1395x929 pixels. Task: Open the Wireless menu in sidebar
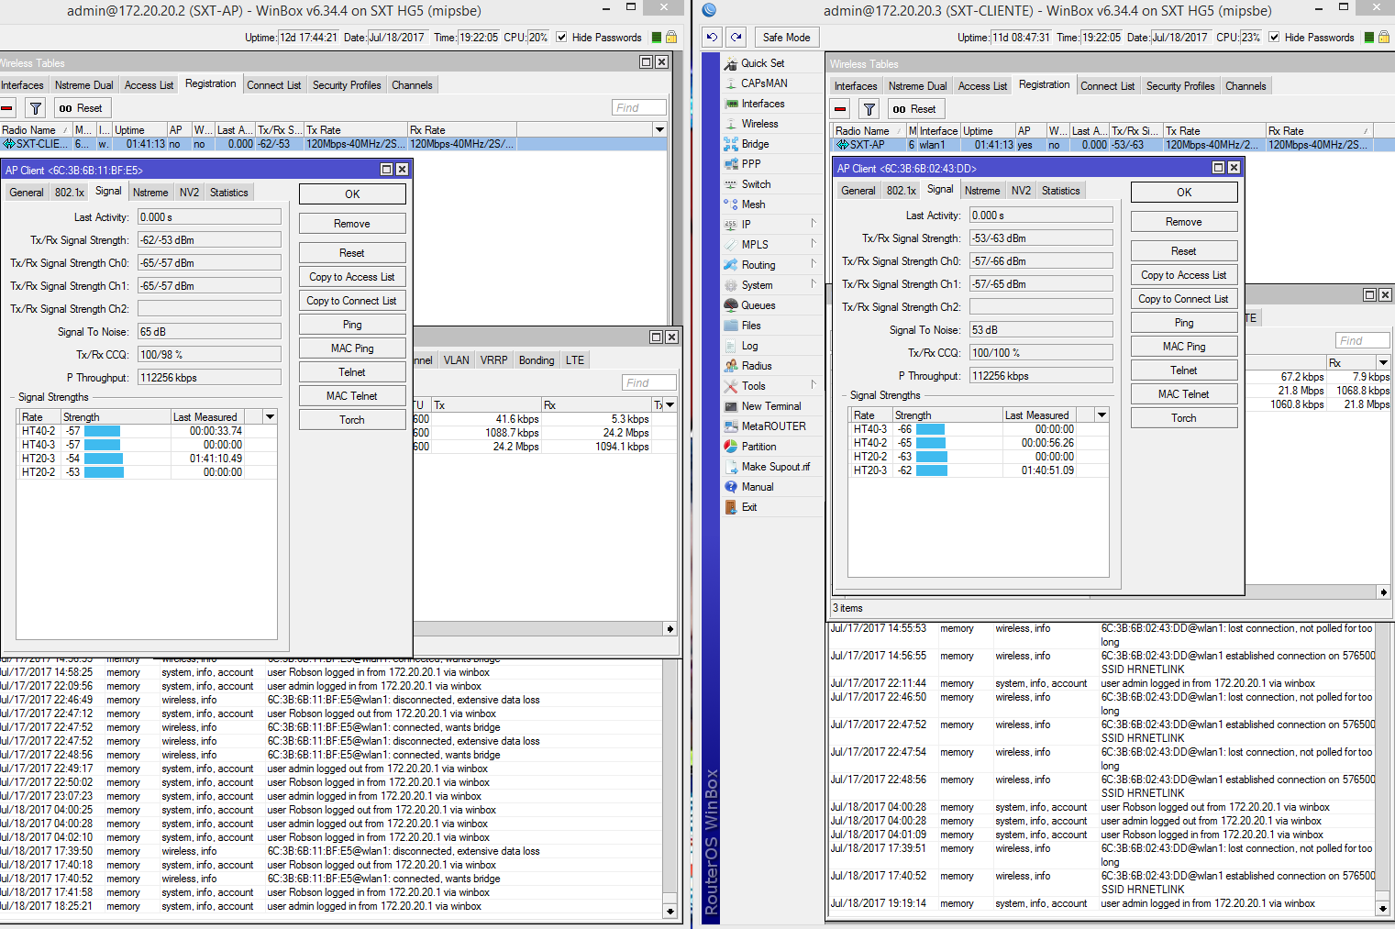759,124
